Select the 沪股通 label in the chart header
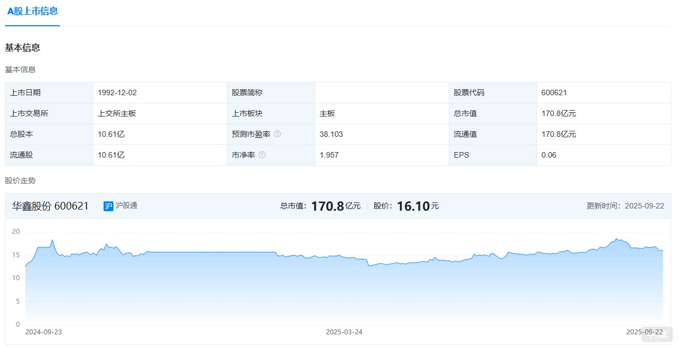This screenshot has width=679, height=348. click(x=127, y=206)
